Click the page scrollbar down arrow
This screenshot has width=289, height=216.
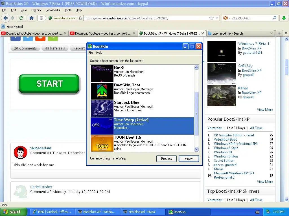coord(286,199)
